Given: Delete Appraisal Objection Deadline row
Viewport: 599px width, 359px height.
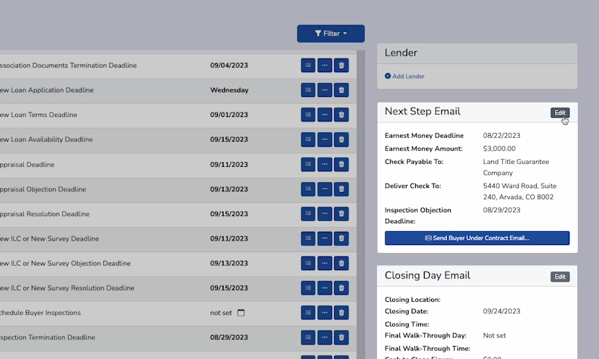Looking at the screenshot, I should click(x=341, y=189).
